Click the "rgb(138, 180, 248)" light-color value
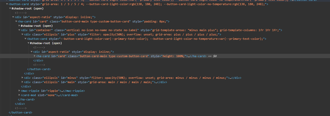Image resolution: width=330 pixels, height=116 pixels. pyautogui.click(x=145, y=4)
